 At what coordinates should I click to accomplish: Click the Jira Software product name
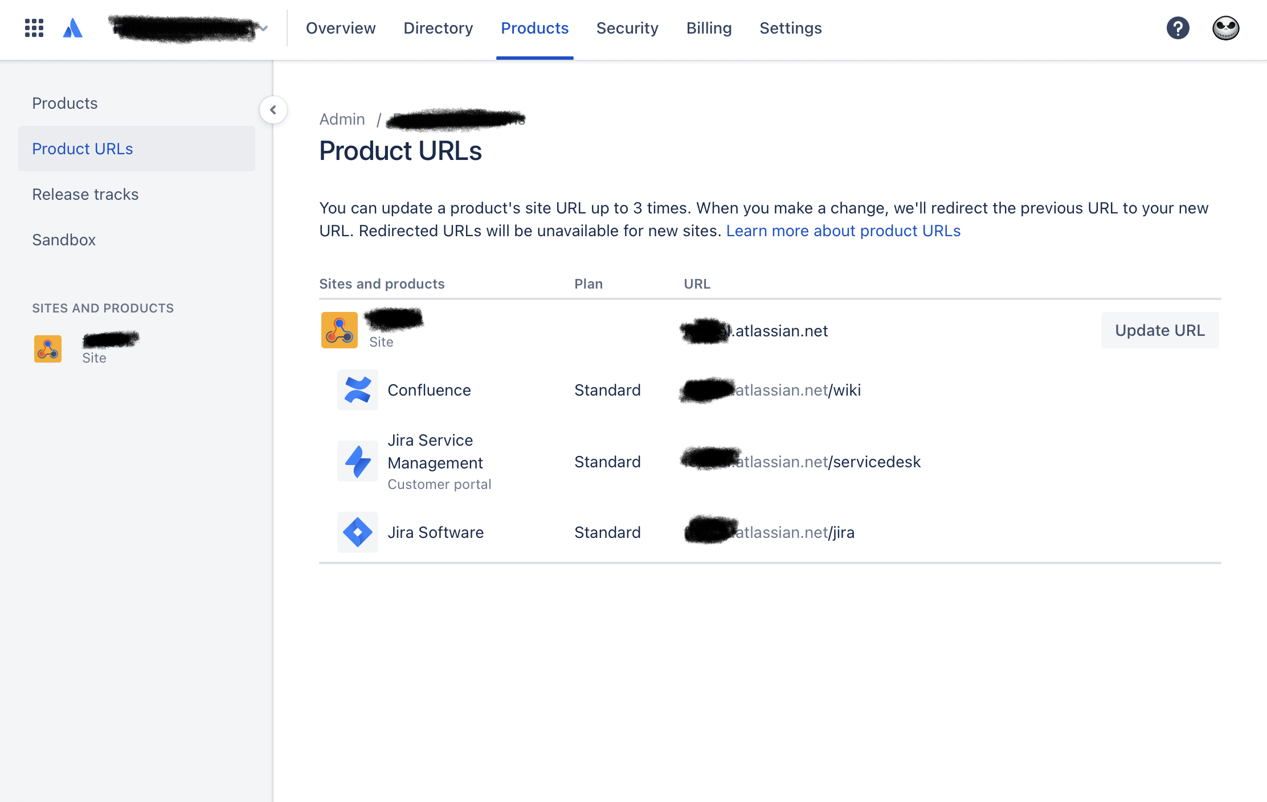pyautogui.click(x=435, y=532)
